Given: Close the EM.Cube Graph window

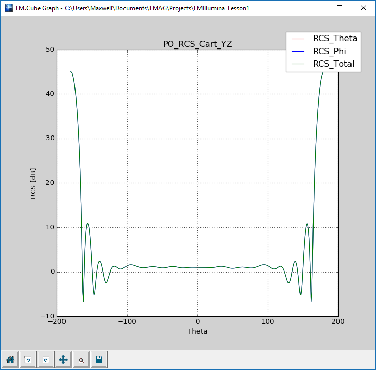Looking at the screenshot, I should pos(364,8).
